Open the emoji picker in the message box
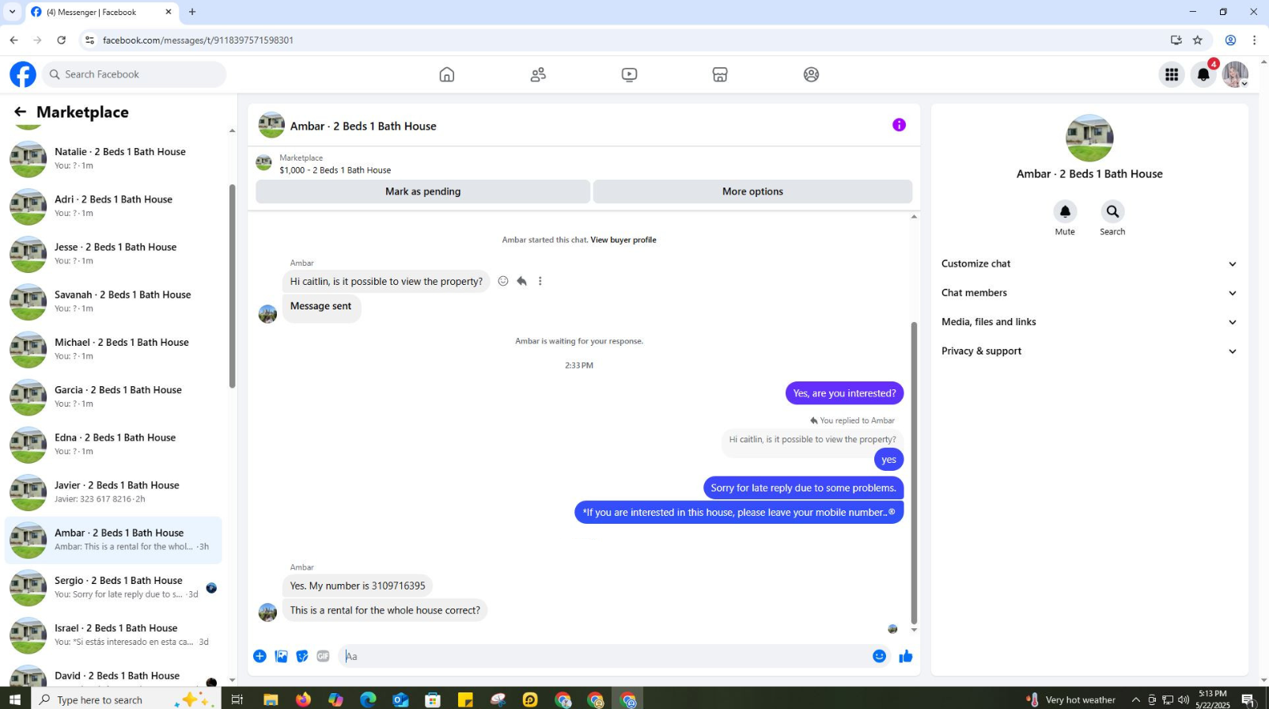The image size is (1269, 709). (879, 656)
